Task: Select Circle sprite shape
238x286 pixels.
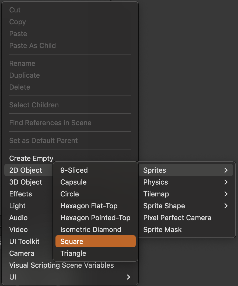Action: point(69,194)
